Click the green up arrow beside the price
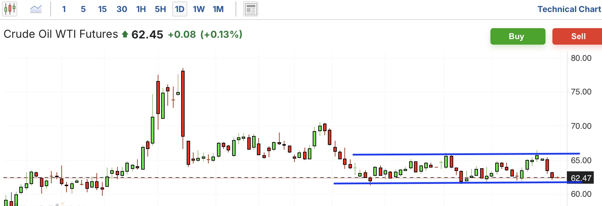This screenshot has height=206, width=602. 125,34
